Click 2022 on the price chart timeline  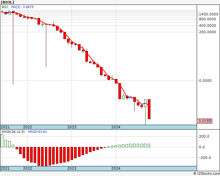point(27,127)
